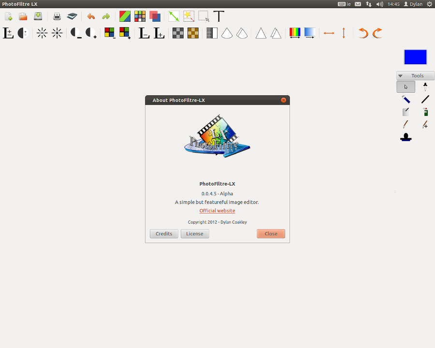This screenshot has width=435, height=348.
Task: Open the sound volume indicator menu
Action: point(379,4)
